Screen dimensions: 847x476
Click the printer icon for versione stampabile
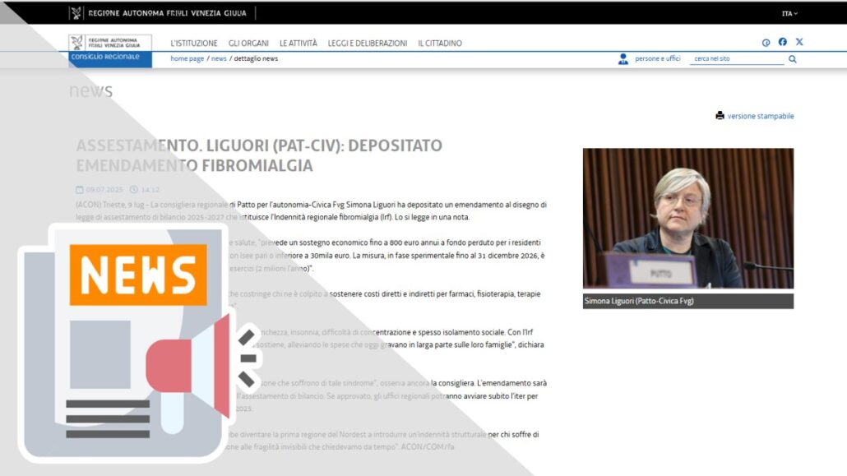coord(720,116)
